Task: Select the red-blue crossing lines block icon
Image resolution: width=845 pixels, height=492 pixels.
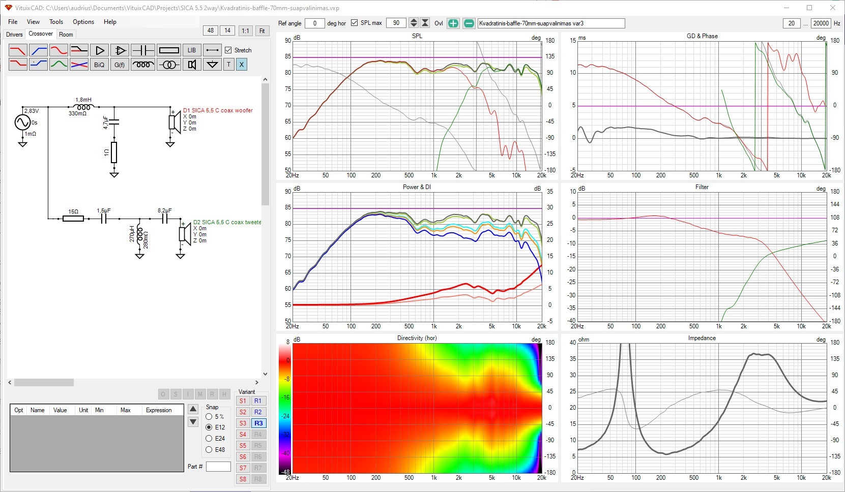Action: [x=79, y=65]
